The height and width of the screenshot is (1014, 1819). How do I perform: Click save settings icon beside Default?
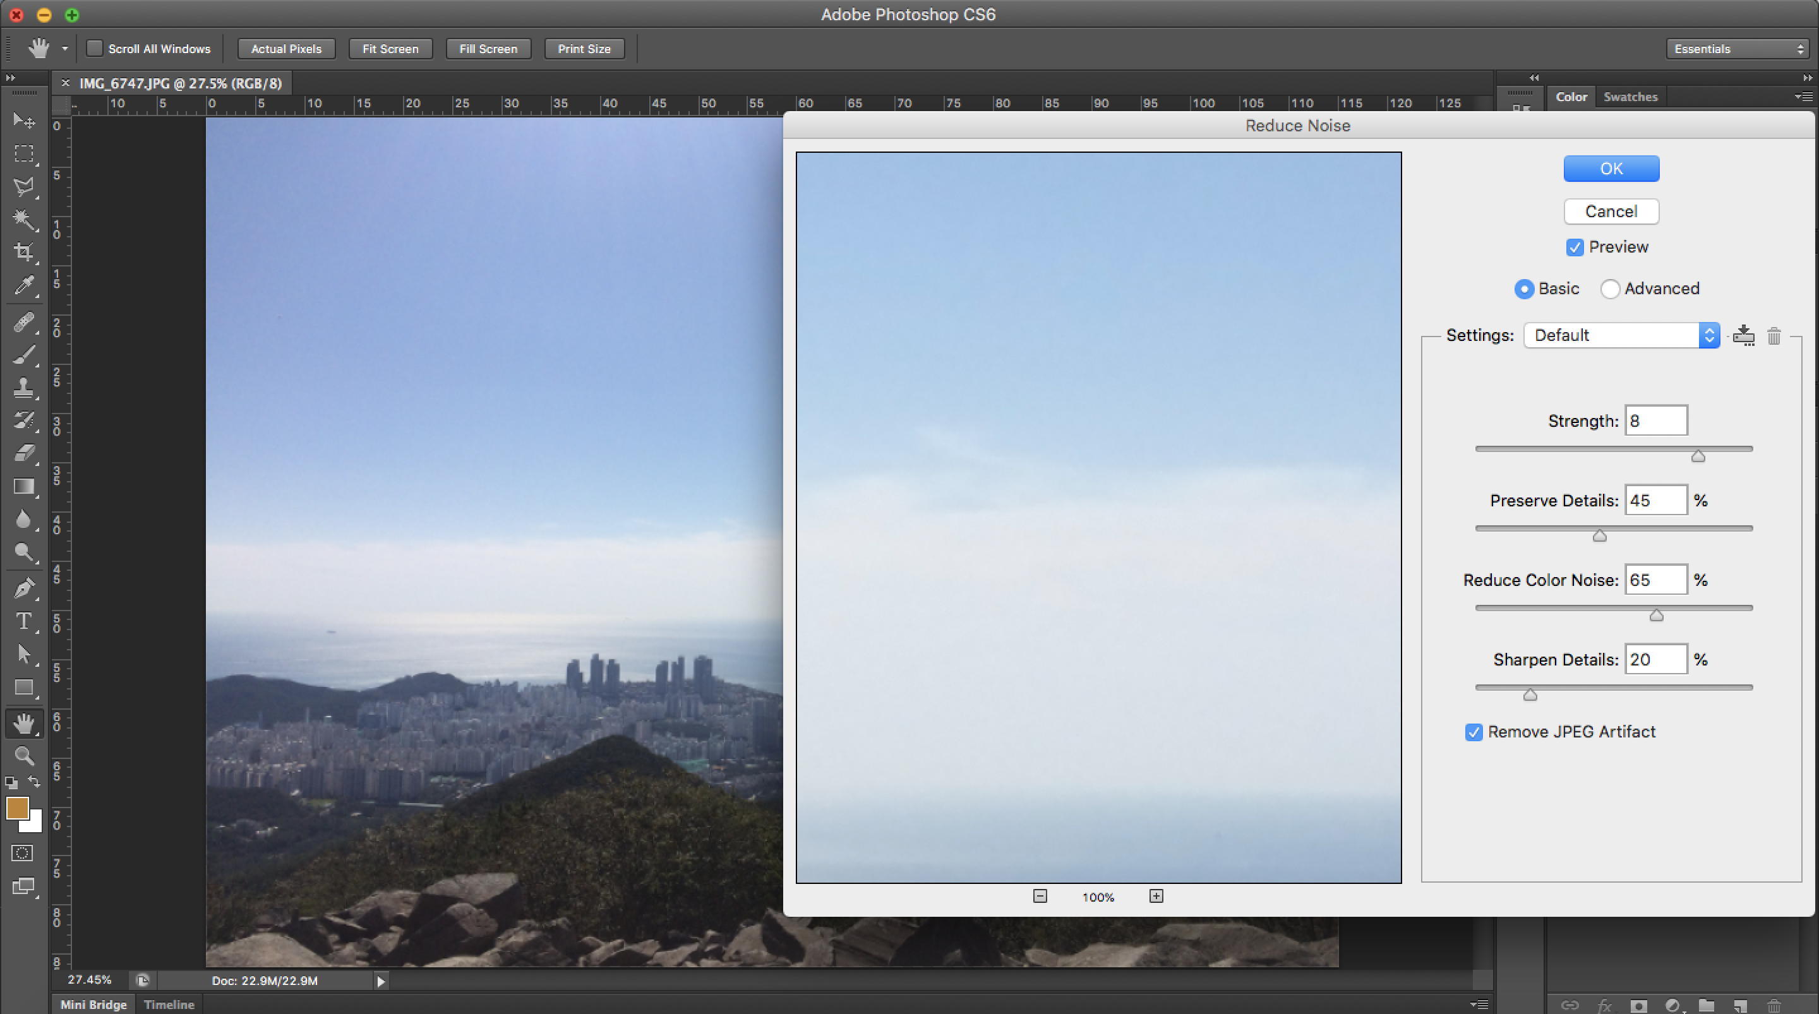[1743, 335]
